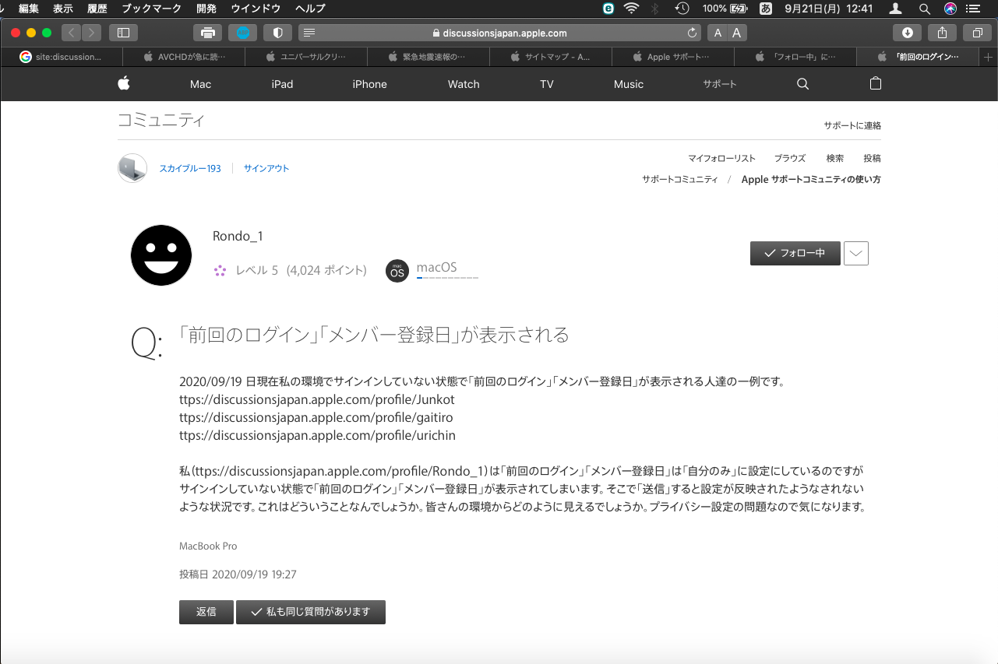Go to iPad in Apple navigation
This screenshot has height=664, width=998.
[282, 84]
